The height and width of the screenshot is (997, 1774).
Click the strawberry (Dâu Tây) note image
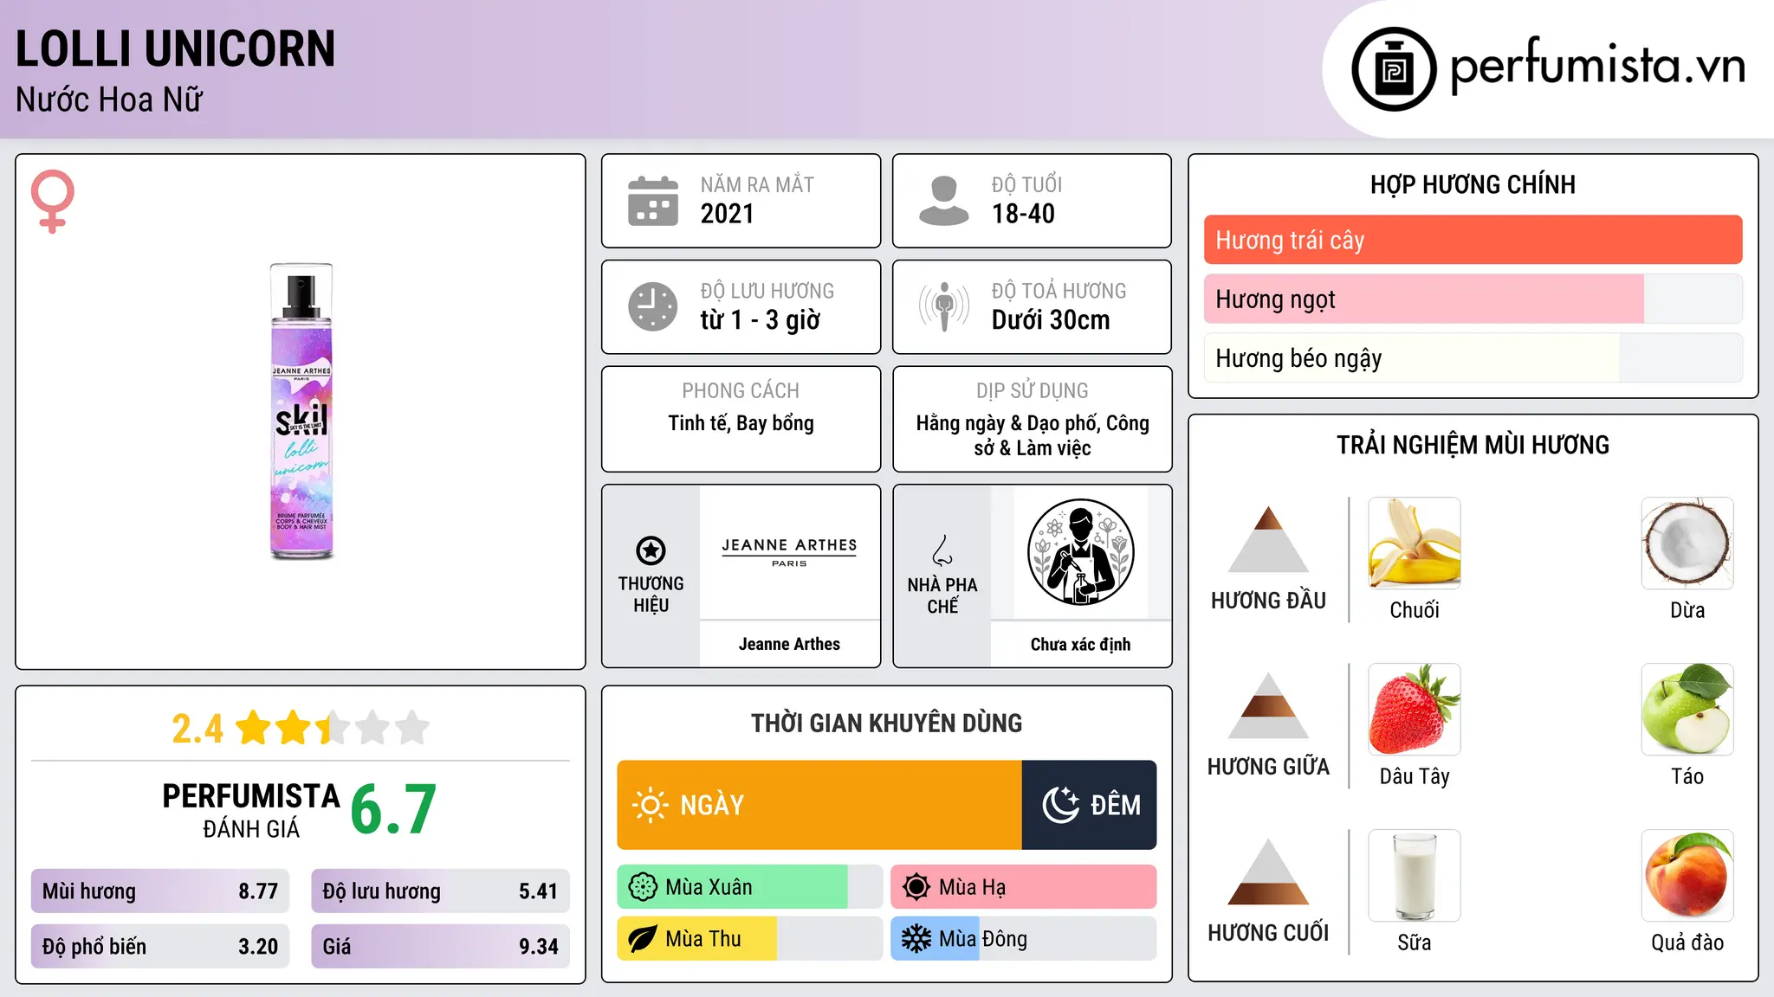click(1415, 710)
